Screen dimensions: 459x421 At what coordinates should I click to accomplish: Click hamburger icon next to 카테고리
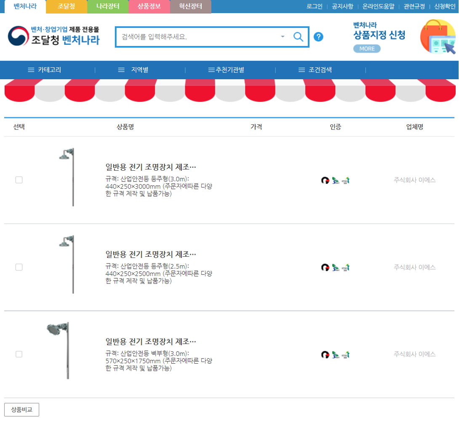click(x=31, y=70)
